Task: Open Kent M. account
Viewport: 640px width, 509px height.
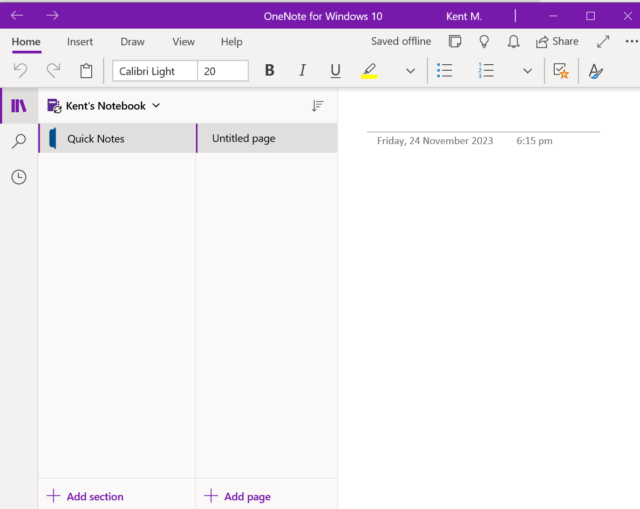Action: tap(464, 16)
